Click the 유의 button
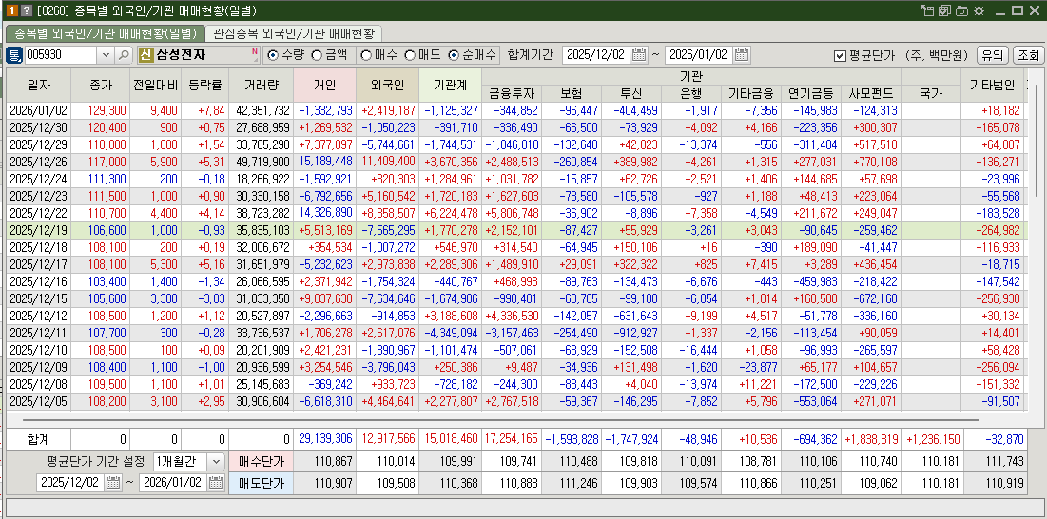 992,55
